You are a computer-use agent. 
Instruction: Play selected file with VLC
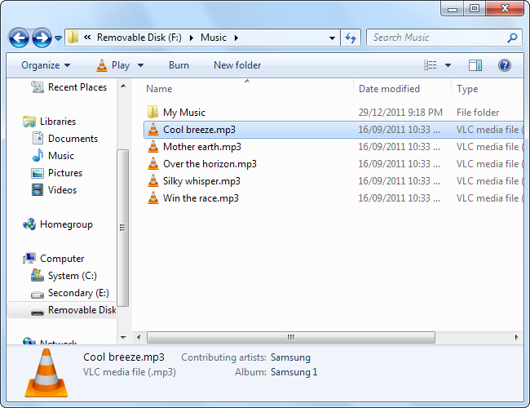click(113, 65)
